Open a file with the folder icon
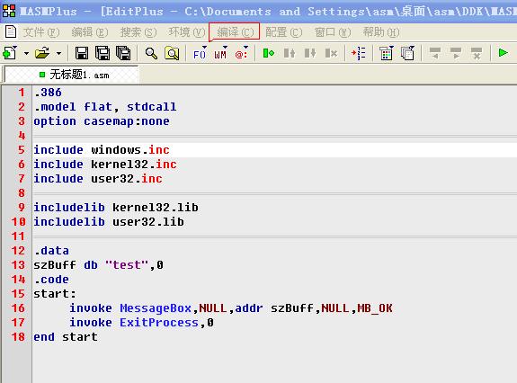Image resolution: width=517 pixels, height=383 pixels. point(42,53)
